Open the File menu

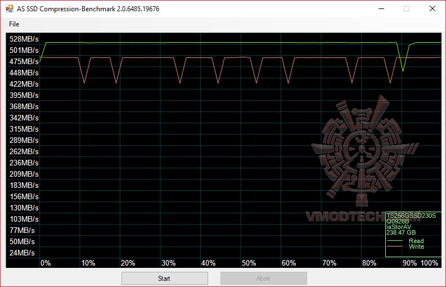(14, 24)
